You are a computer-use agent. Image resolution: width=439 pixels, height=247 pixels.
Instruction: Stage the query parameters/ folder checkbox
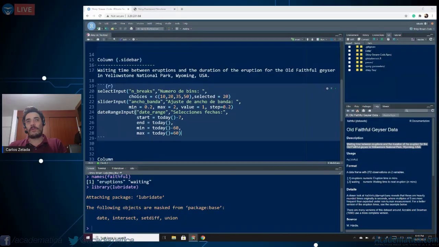tap(349, 66)
